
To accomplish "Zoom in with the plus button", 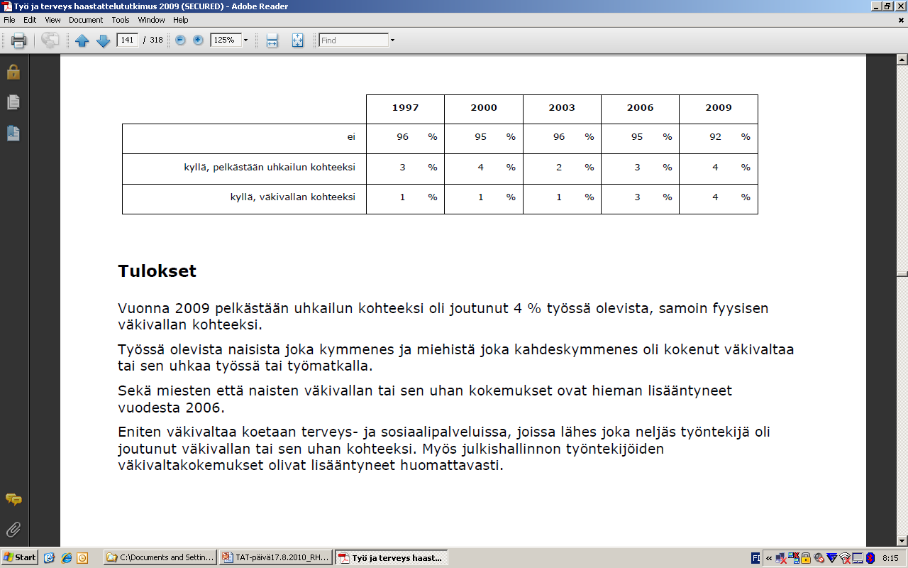I will tap(198, 40).
